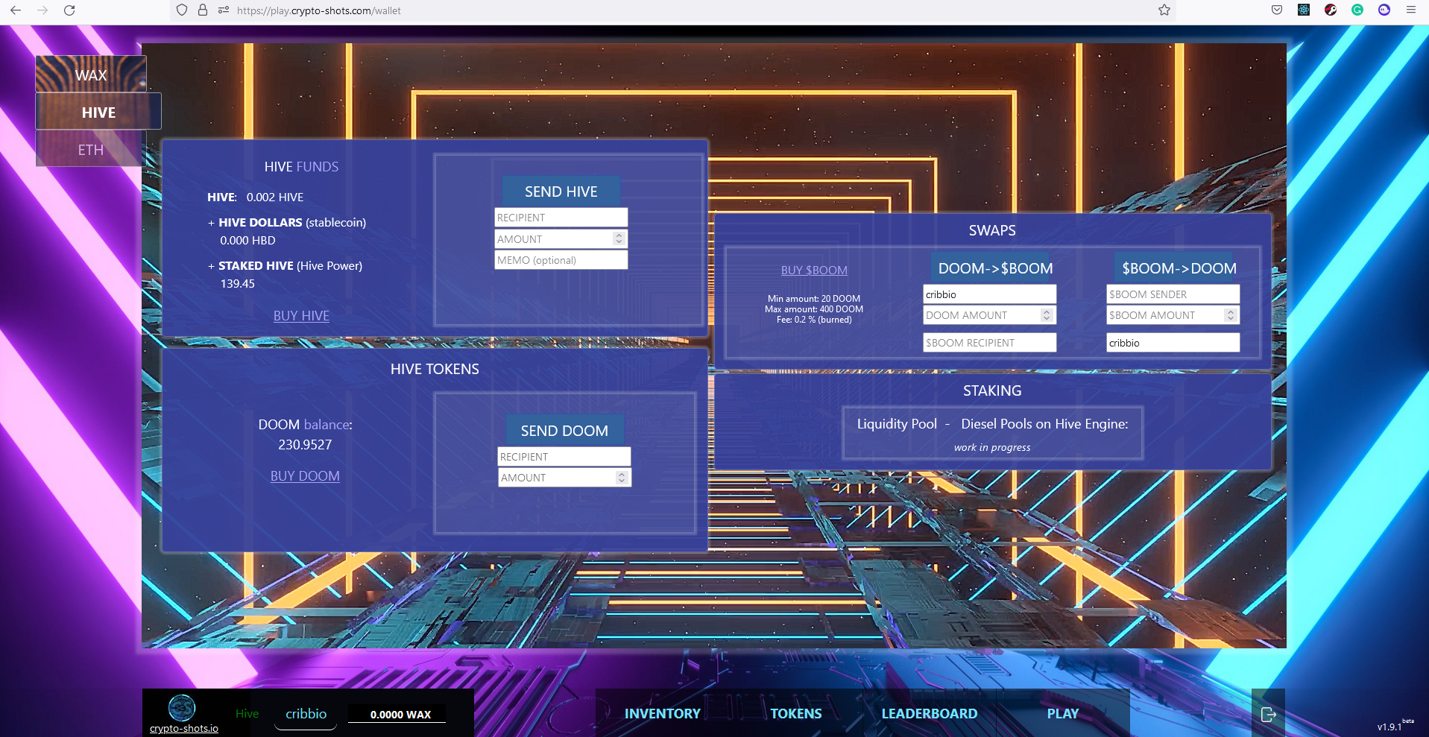Open the LEADERBOARD page
The width and height of the screenshot is (1429, 737).
[x=930, y=713]
